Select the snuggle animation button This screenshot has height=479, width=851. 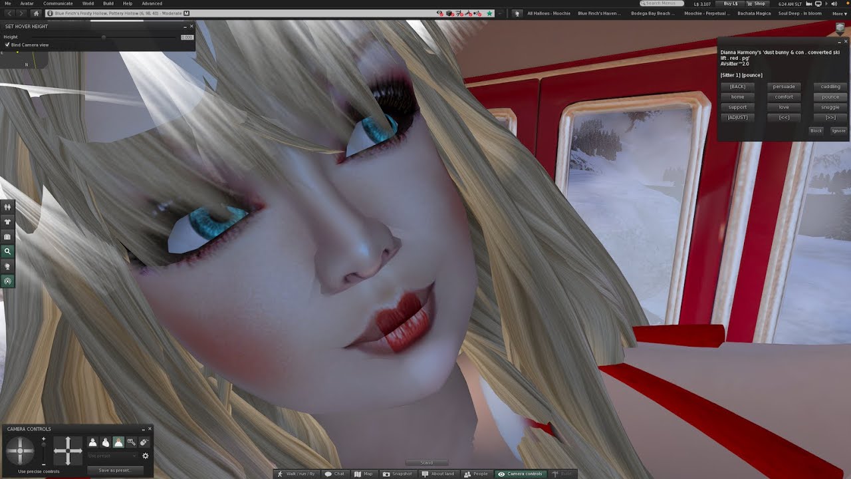point(830,107)
